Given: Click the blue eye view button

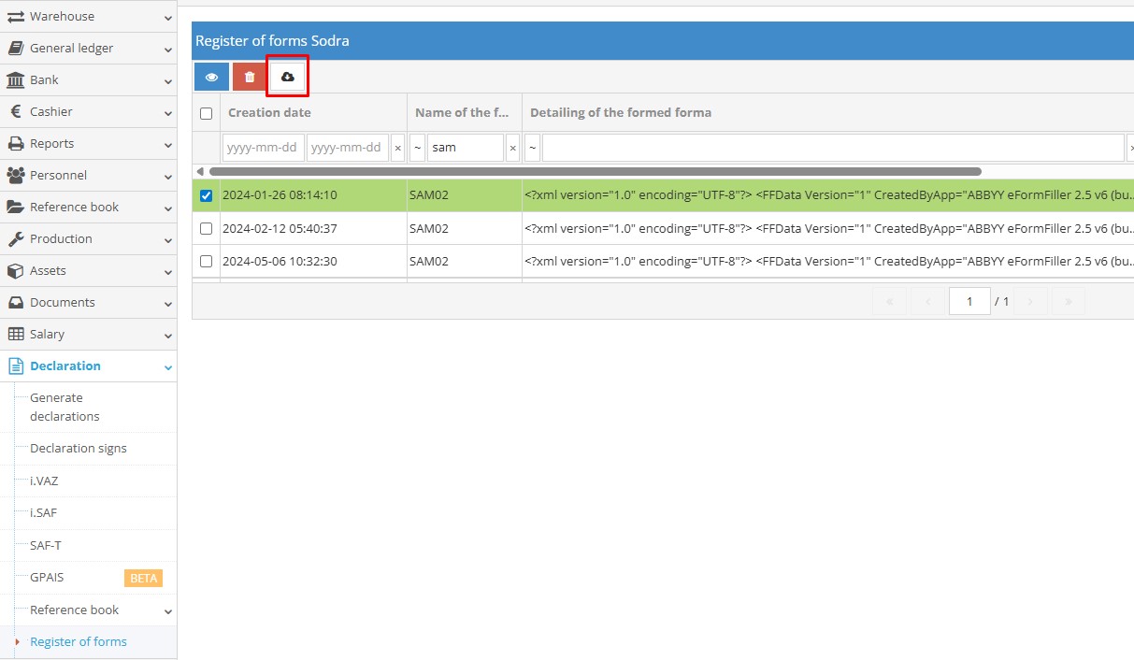Looking at the screenshot, I should [211, 77].
